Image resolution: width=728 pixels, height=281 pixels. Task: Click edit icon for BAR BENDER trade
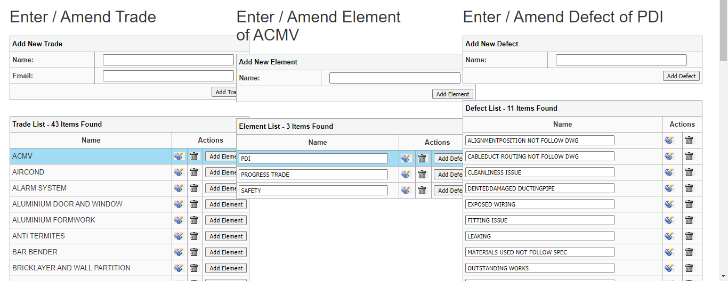[x=179, y=252]
